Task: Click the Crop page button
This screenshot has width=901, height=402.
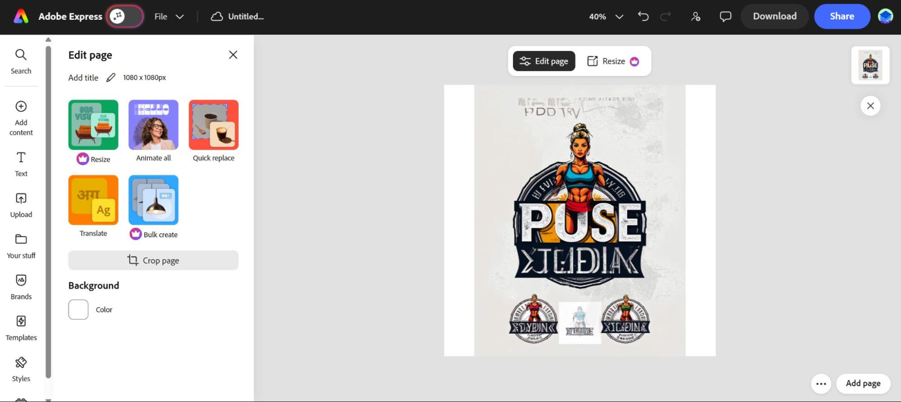Action: tap(153, 261)
